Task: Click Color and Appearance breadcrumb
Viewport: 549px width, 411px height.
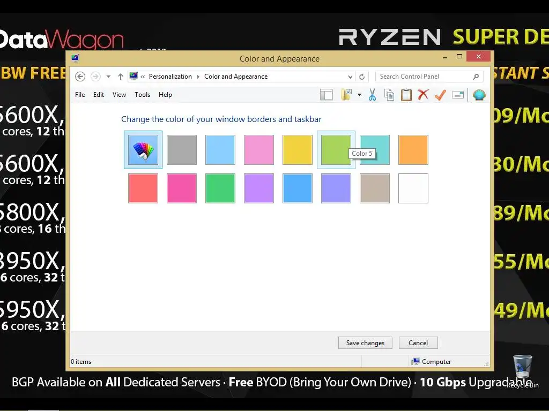Action: (236, 77)
